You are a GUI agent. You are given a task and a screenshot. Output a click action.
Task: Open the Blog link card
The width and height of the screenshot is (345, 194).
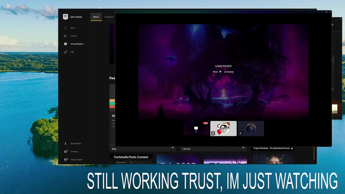(x=143, y=149)
